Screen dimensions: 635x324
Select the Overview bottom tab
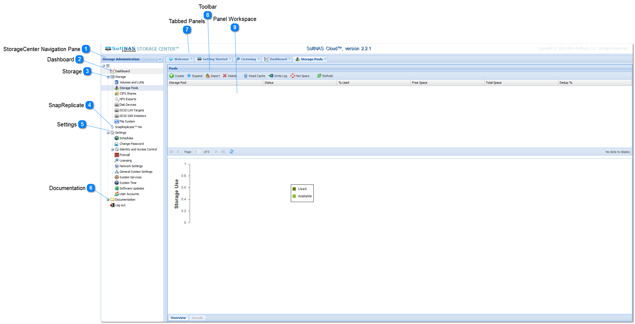point(178,318)
